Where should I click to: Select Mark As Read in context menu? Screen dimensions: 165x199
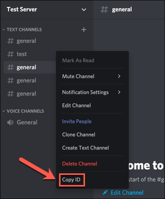(x=92, y=61)
